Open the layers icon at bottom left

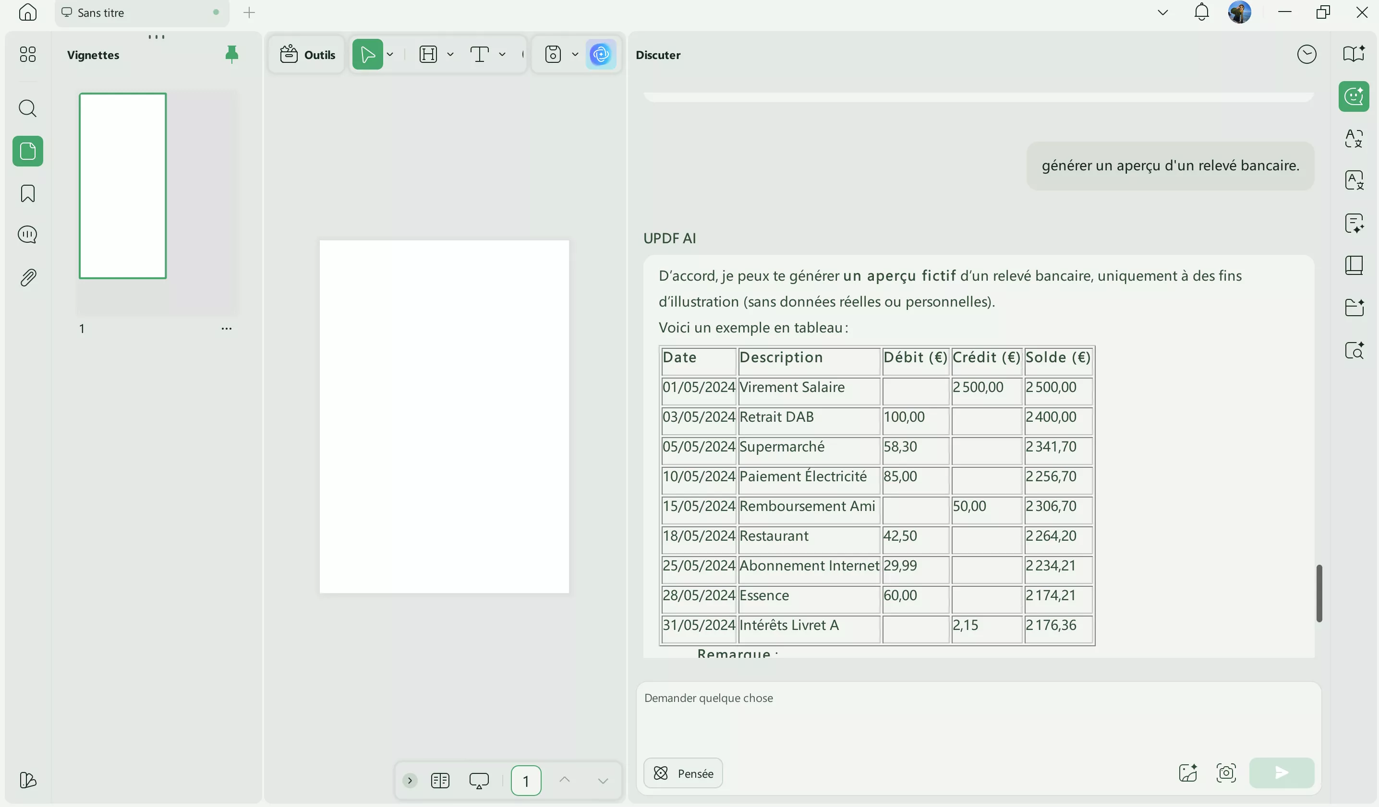click(27, 780)
